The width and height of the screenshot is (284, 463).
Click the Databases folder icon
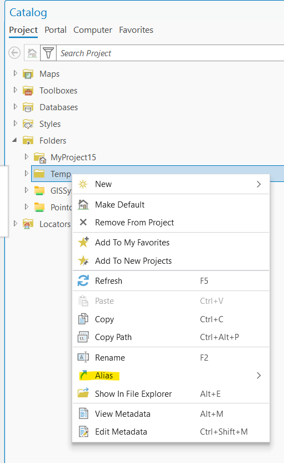[x=28, y=107]
